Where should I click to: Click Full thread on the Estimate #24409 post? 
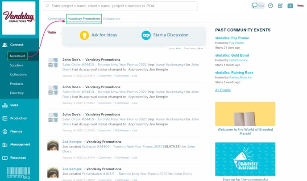(122, 157)
